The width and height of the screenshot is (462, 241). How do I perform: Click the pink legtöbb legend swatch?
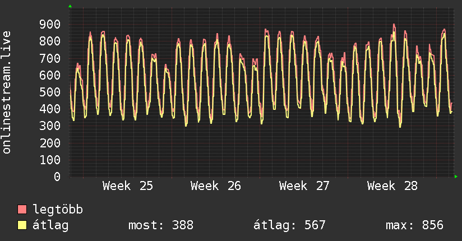(22, 209)
